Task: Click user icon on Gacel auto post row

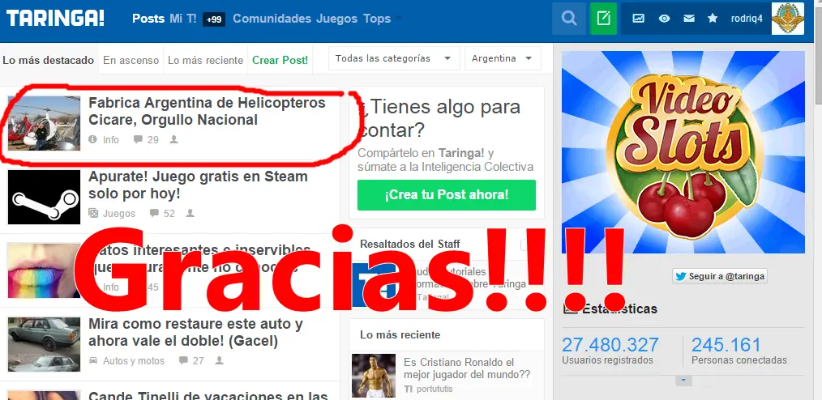Action: [x=219, y=361]
